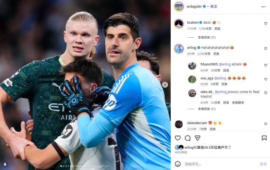Open emoji picker smiley icon
This screenshot has width=270, height=170.
coord(178,164)
